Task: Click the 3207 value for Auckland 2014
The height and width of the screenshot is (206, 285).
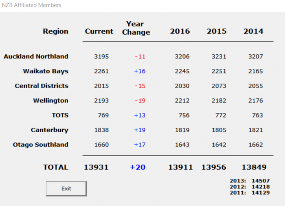Action: (x=256, y=57)
